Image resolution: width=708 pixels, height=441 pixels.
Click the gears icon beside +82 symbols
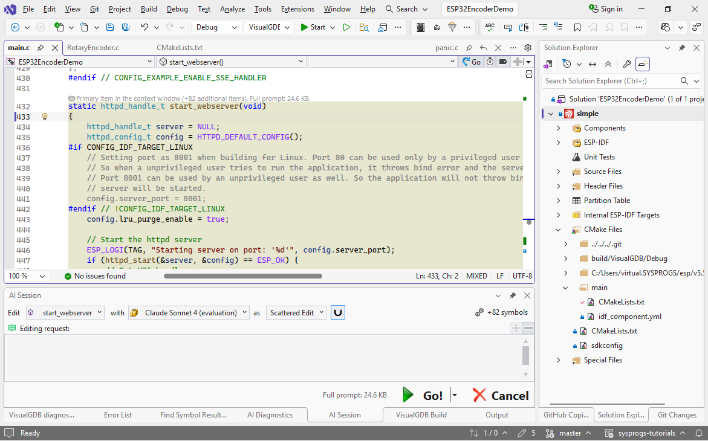(479, 312)
